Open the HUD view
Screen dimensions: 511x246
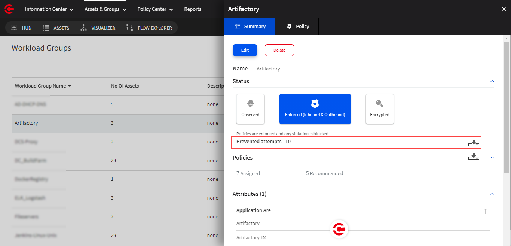pyautogui.click(x=21, y=28)
